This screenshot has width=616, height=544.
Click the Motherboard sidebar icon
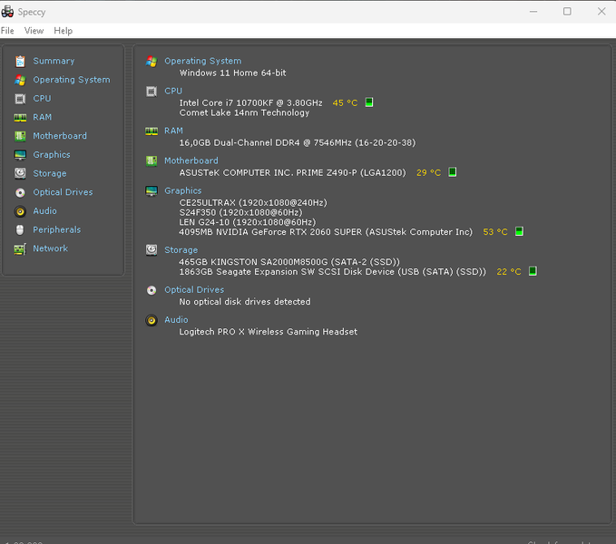click(20, 136)
